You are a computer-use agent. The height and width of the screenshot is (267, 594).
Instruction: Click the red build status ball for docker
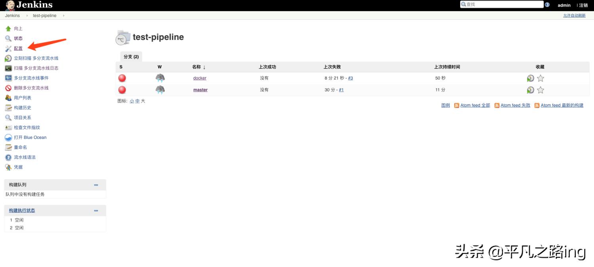(x=122, y=78)
